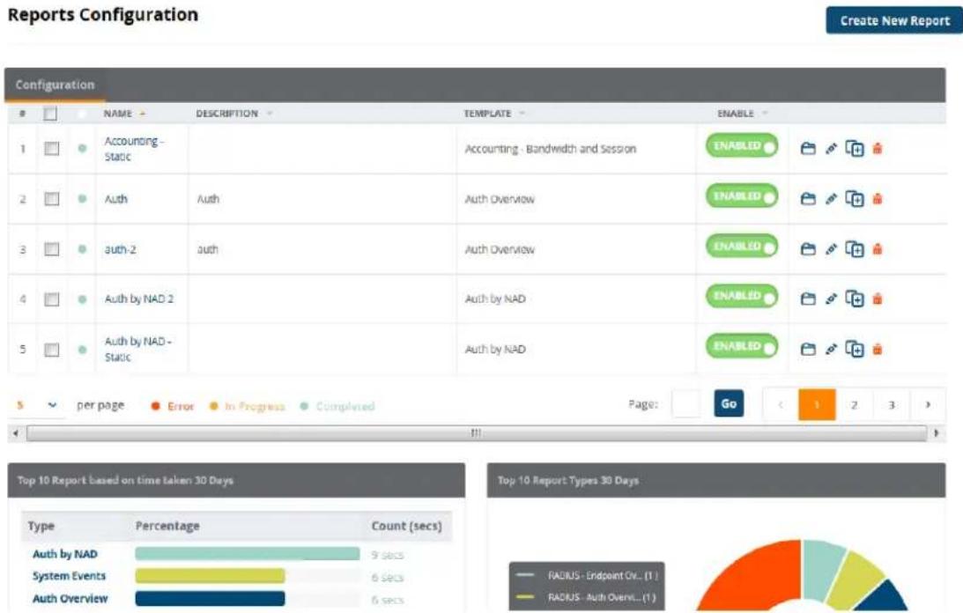This screenshot has height=613, width=963.
Task: Edit Auth by NAD - Static with pencil icon
Action: click(831, 350)
